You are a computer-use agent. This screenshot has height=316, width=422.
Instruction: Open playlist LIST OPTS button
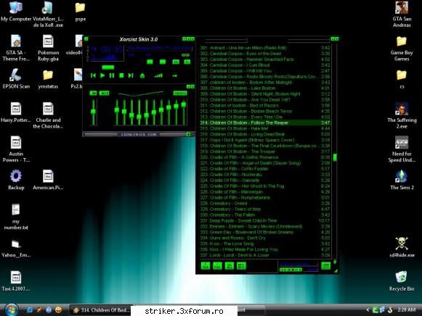(325, 266)
